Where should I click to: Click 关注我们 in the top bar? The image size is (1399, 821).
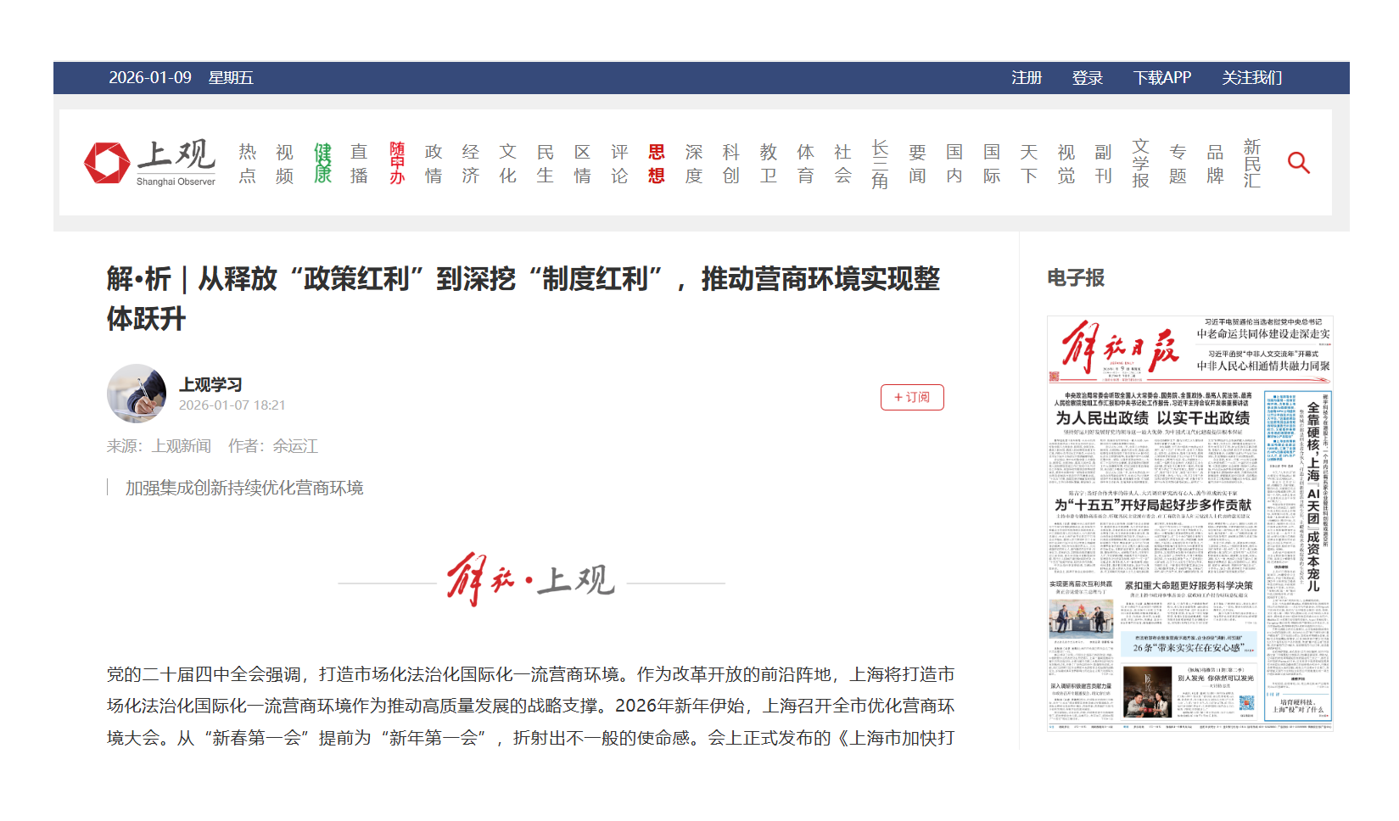pyautogui.click(x=1251, y=78)
